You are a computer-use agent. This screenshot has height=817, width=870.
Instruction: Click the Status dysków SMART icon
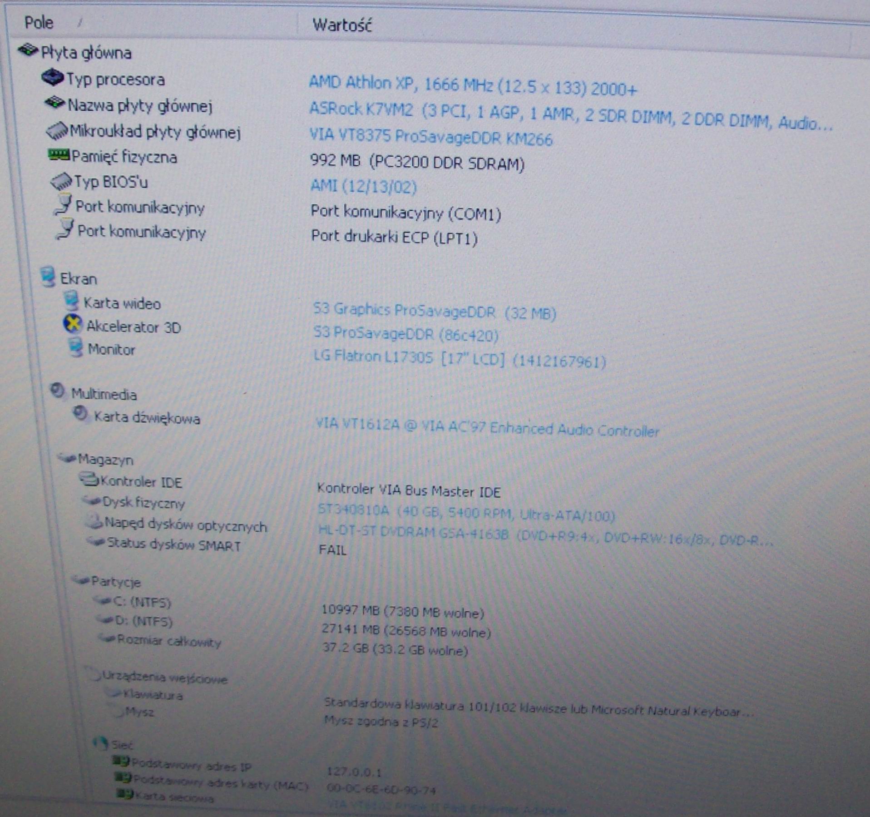coord(96,541)
